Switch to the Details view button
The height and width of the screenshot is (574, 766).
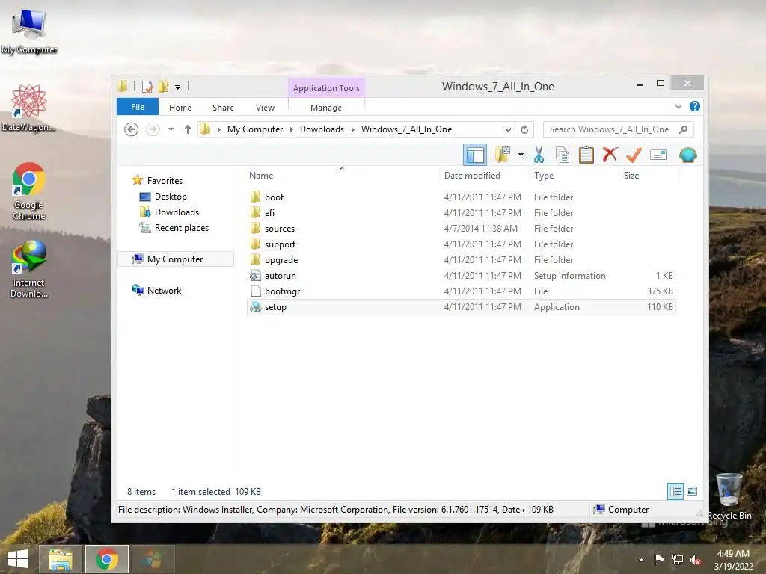coord(675,491)
